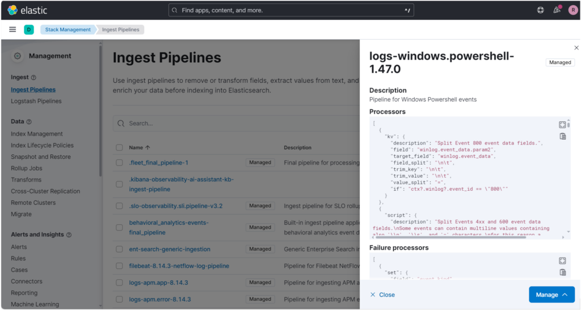This screenshot has width=581, height=311.
Task: Click the Managed badge in flyout header
Action: (560, 62)
